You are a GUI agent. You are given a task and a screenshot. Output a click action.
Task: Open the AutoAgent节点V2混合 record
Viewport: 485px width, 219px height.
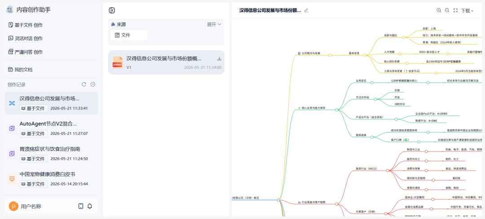[x=51, y=129]
